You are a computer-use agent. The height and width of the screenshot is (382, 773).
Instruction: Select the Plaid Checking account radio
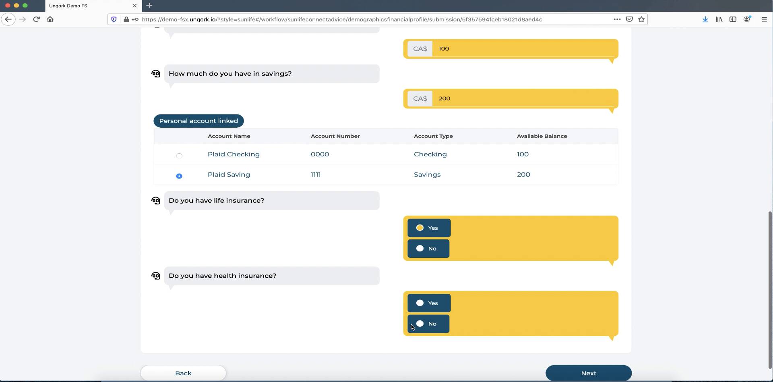[179, 156]
